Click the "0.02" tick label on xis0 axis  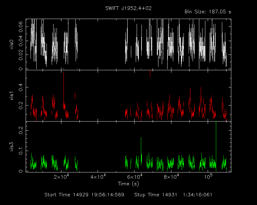[x=21, y=55]
